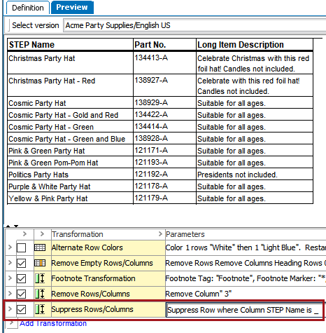This screenshot has height=333, width=326.
Task: Select the Remove Rows/Columns transformation name
Action: 108,294
